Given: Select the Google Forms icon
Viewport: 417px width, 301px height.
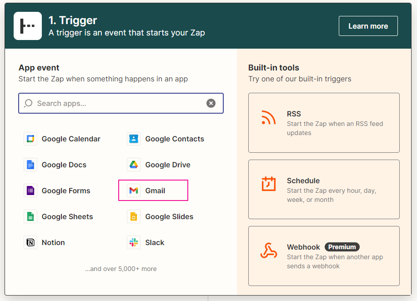Looking at the screenshot, I should tap(30, 191).
